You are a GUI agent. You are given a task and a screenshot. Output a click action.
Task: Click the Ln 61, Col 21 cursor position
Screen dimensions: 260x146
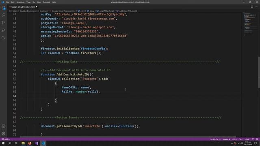(215, 139)
